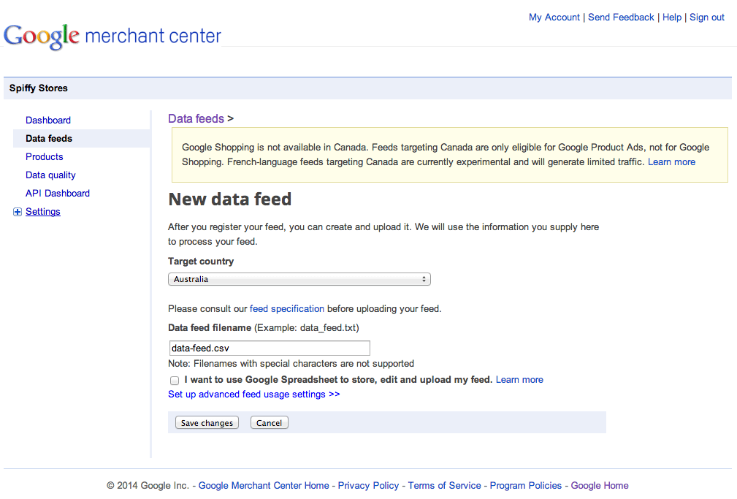Open the feed specification link
The width and height of the screenshot is (737, 499).
287,309
